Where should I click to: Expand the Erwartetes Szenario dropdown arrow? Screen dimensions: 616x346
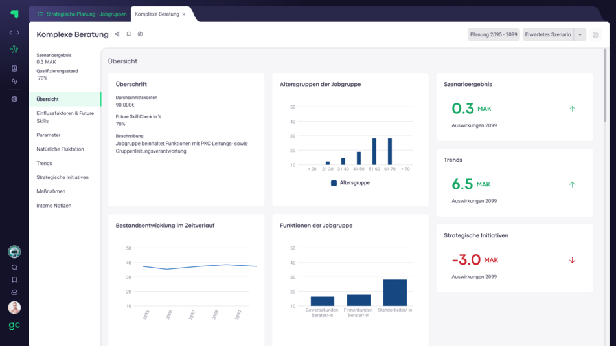580,34
